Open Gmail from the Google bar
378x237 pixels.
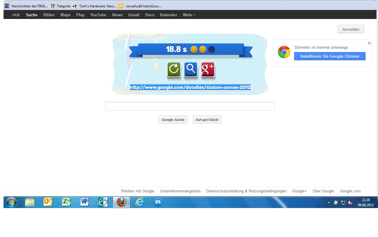coord(134,15)
